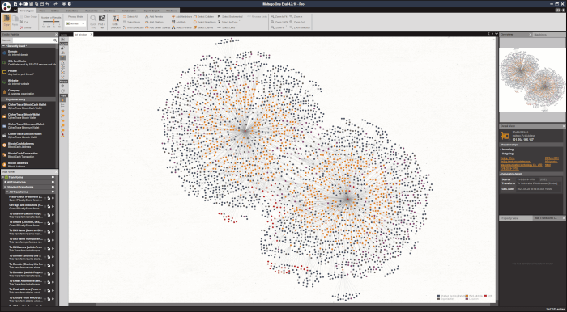Click the undo arrow in title bar
Image resolution: width=567 pixels, height=312 pixels.
coord(48,3)
